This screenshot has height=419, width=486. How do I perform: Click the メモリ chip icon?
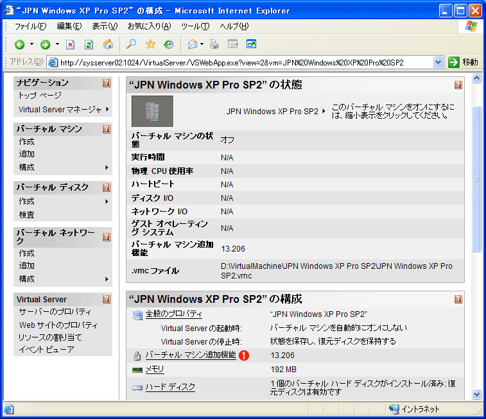pos(137,370)
